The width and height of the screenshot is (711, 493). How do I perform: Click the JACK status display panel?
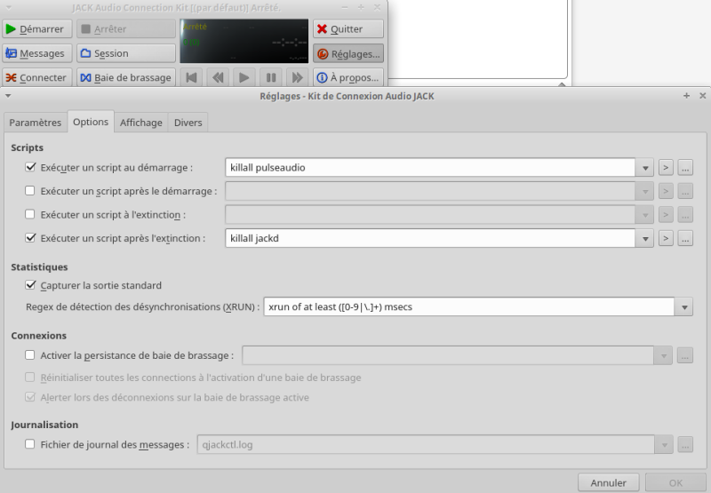244,41
